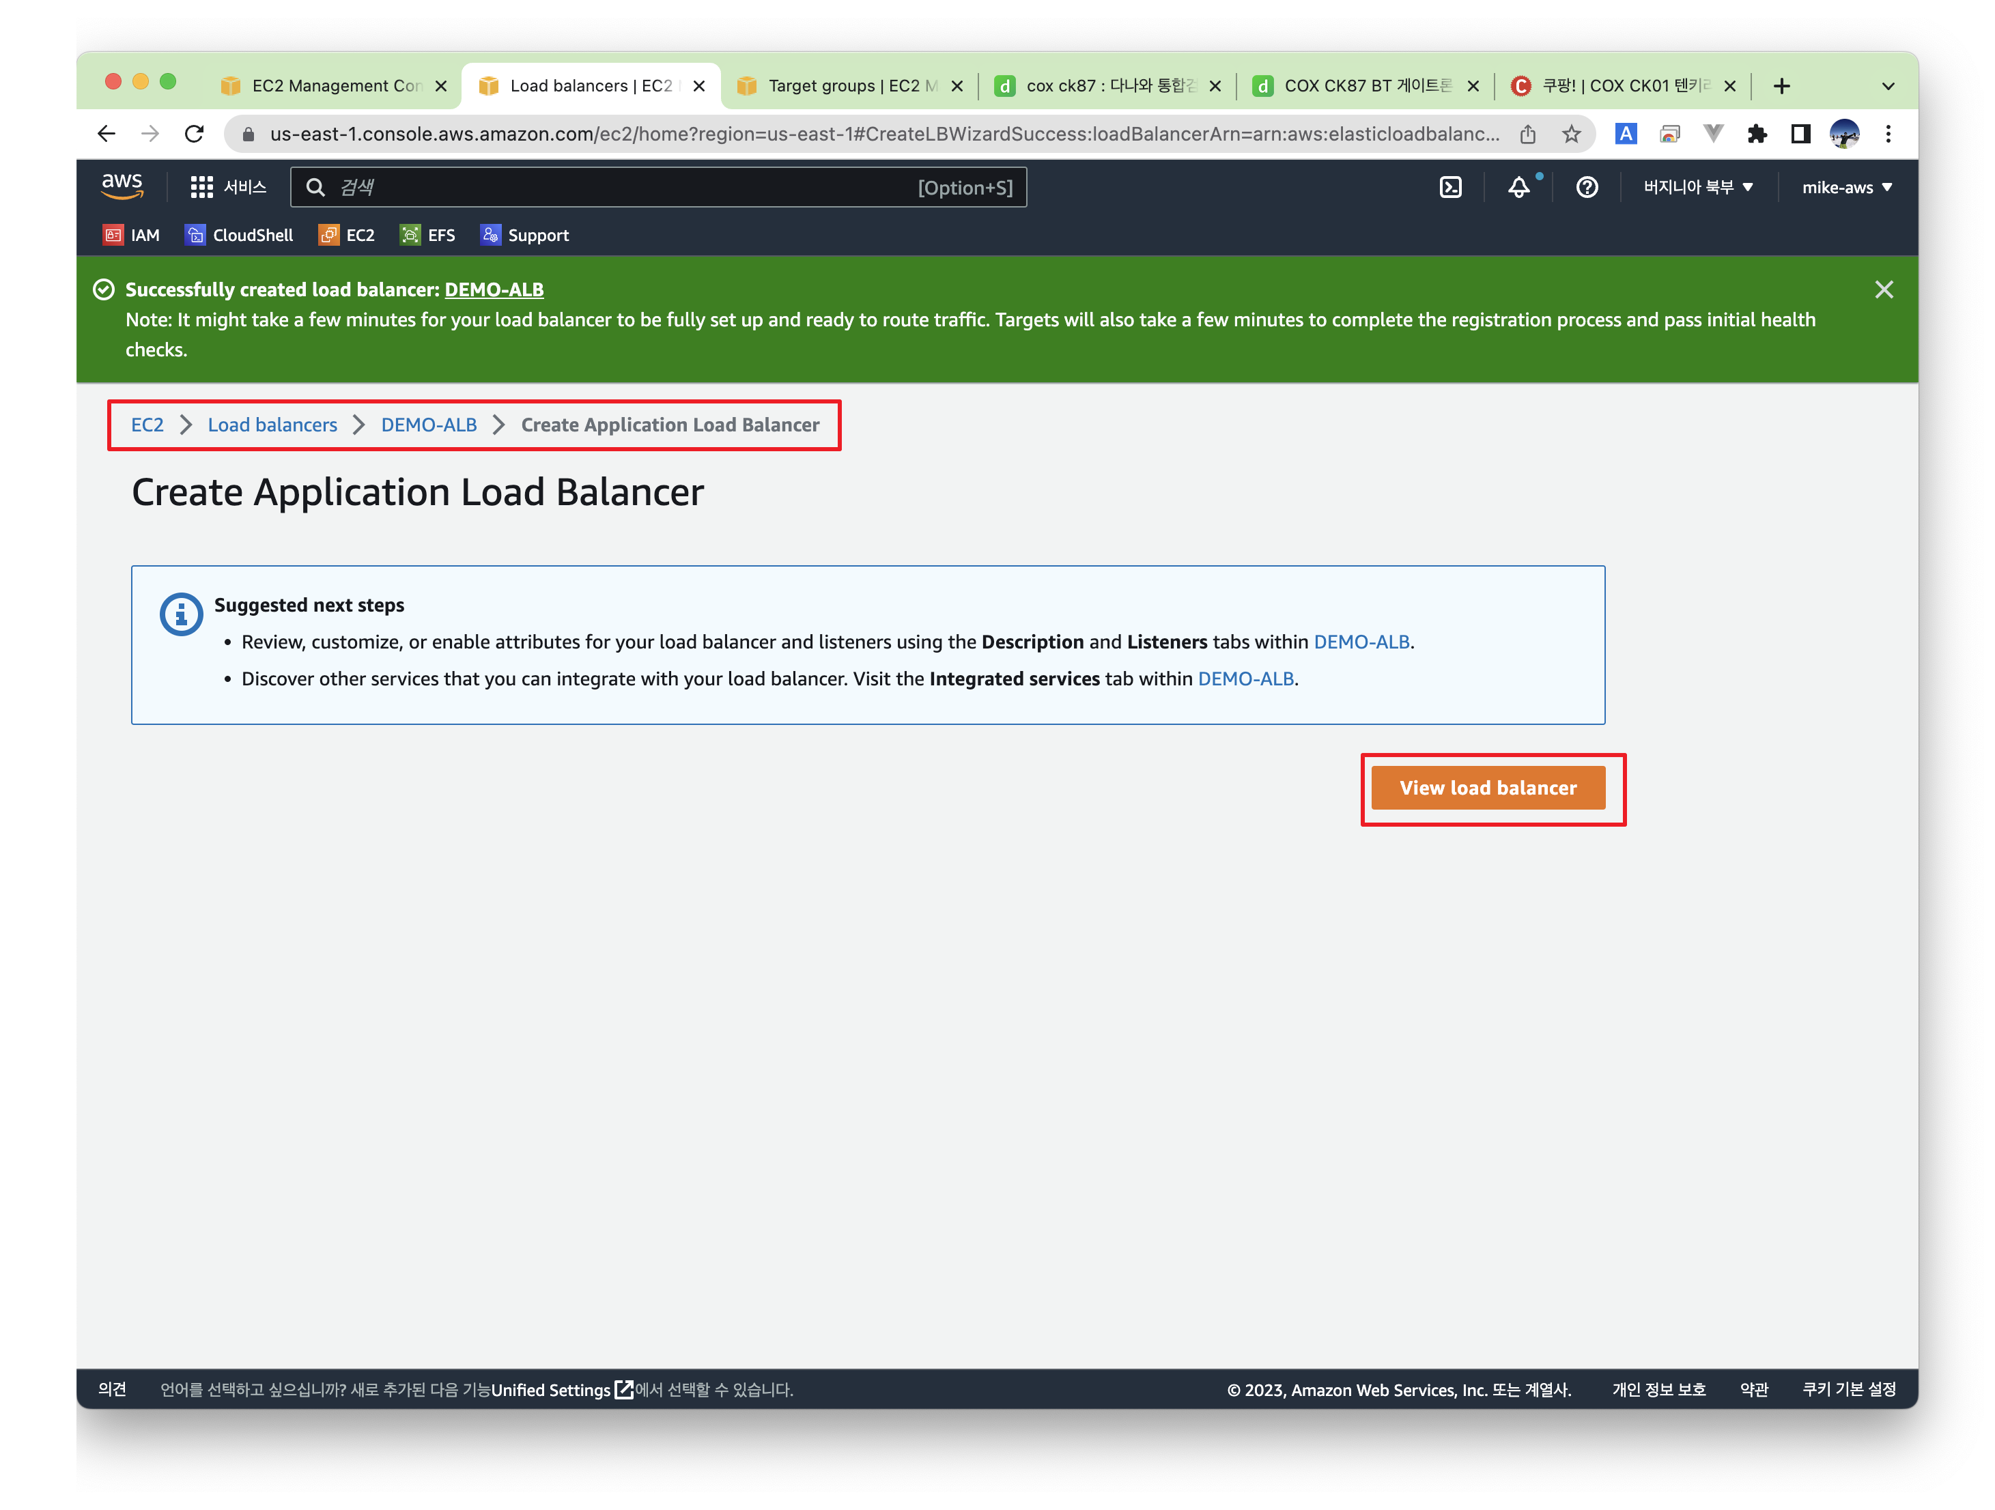Click the View load balancer button
The image size is (1995, 1510).
pos(1487,788)
